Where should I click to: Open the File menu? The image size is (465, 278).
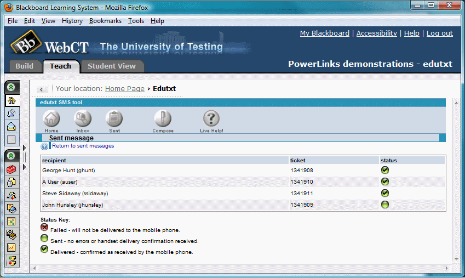(x=13, y=21)
